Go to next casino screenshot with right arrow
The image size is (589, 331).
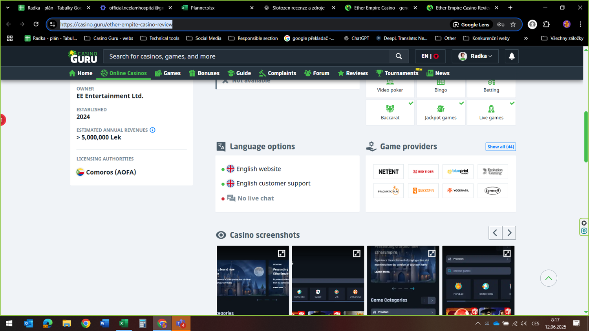[509, 233]
